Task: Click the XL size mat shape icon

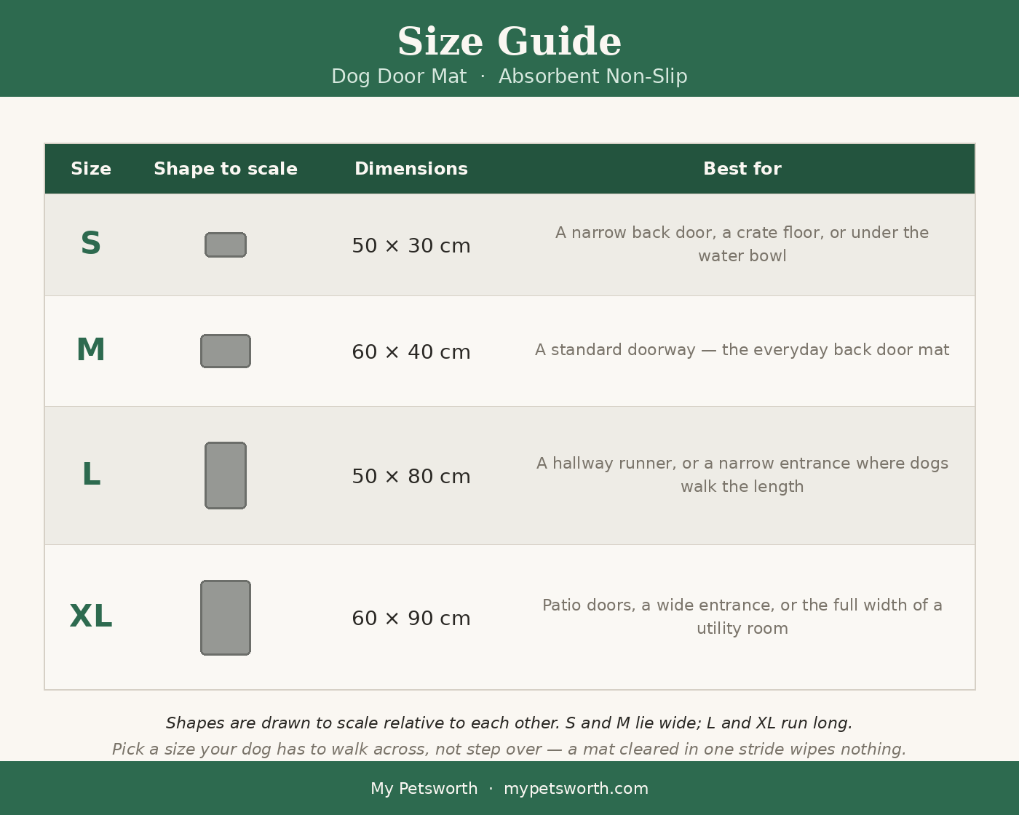Action: pos(226,618)
